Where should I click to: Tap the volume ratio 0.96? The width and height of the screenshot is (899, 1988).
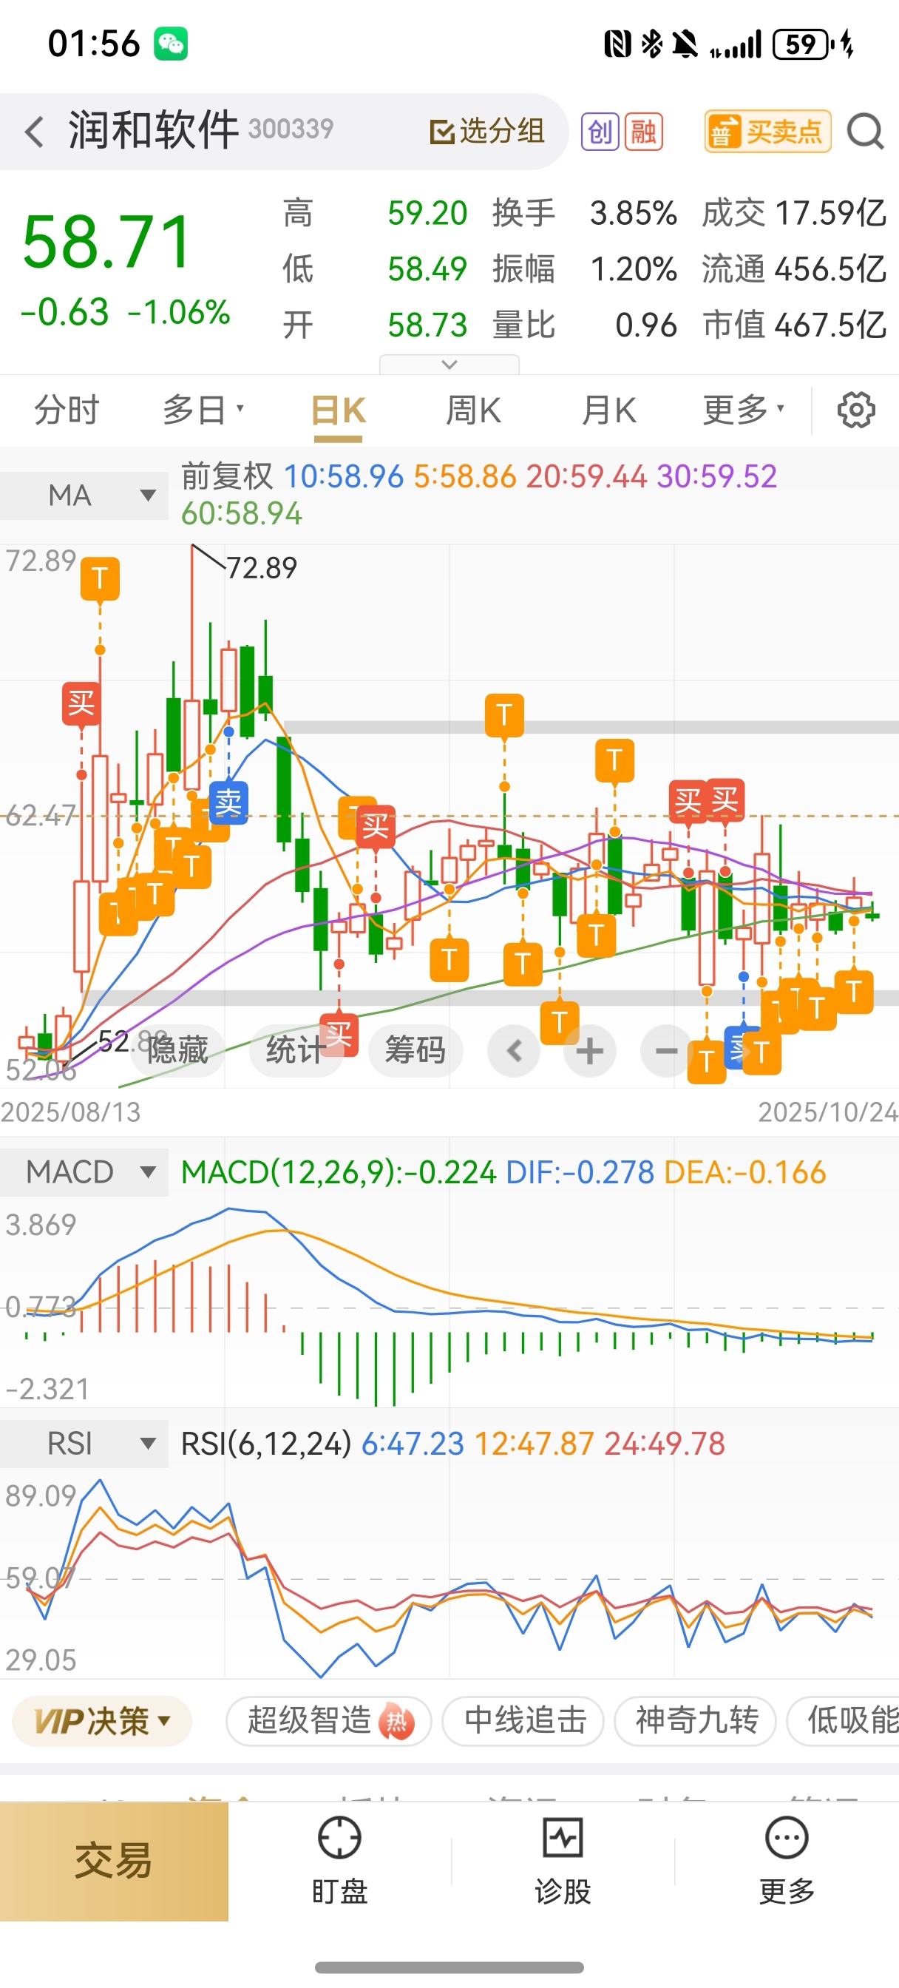(646, 325)
